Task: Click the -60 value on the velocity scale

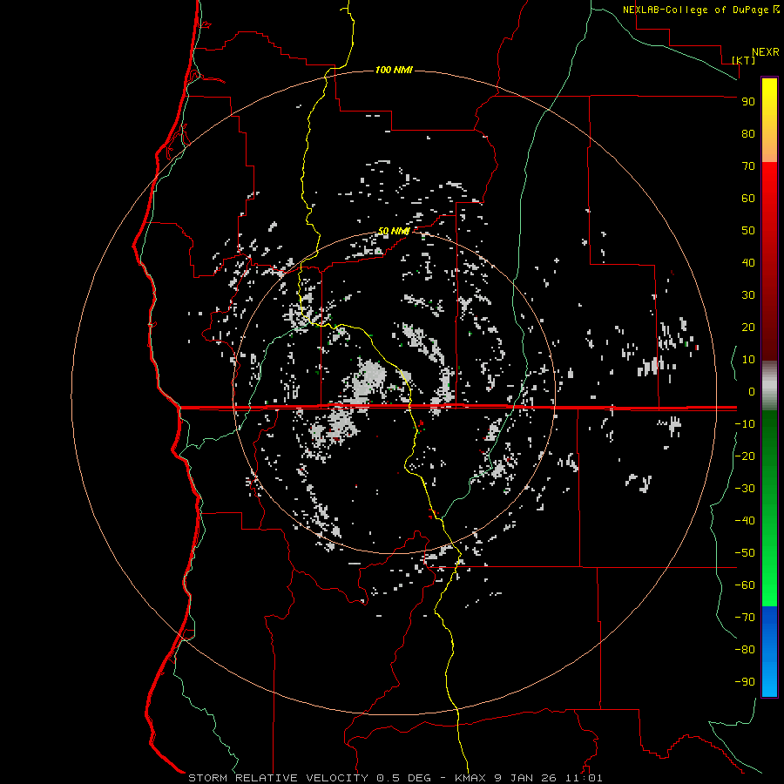Action: coord(745,585)
